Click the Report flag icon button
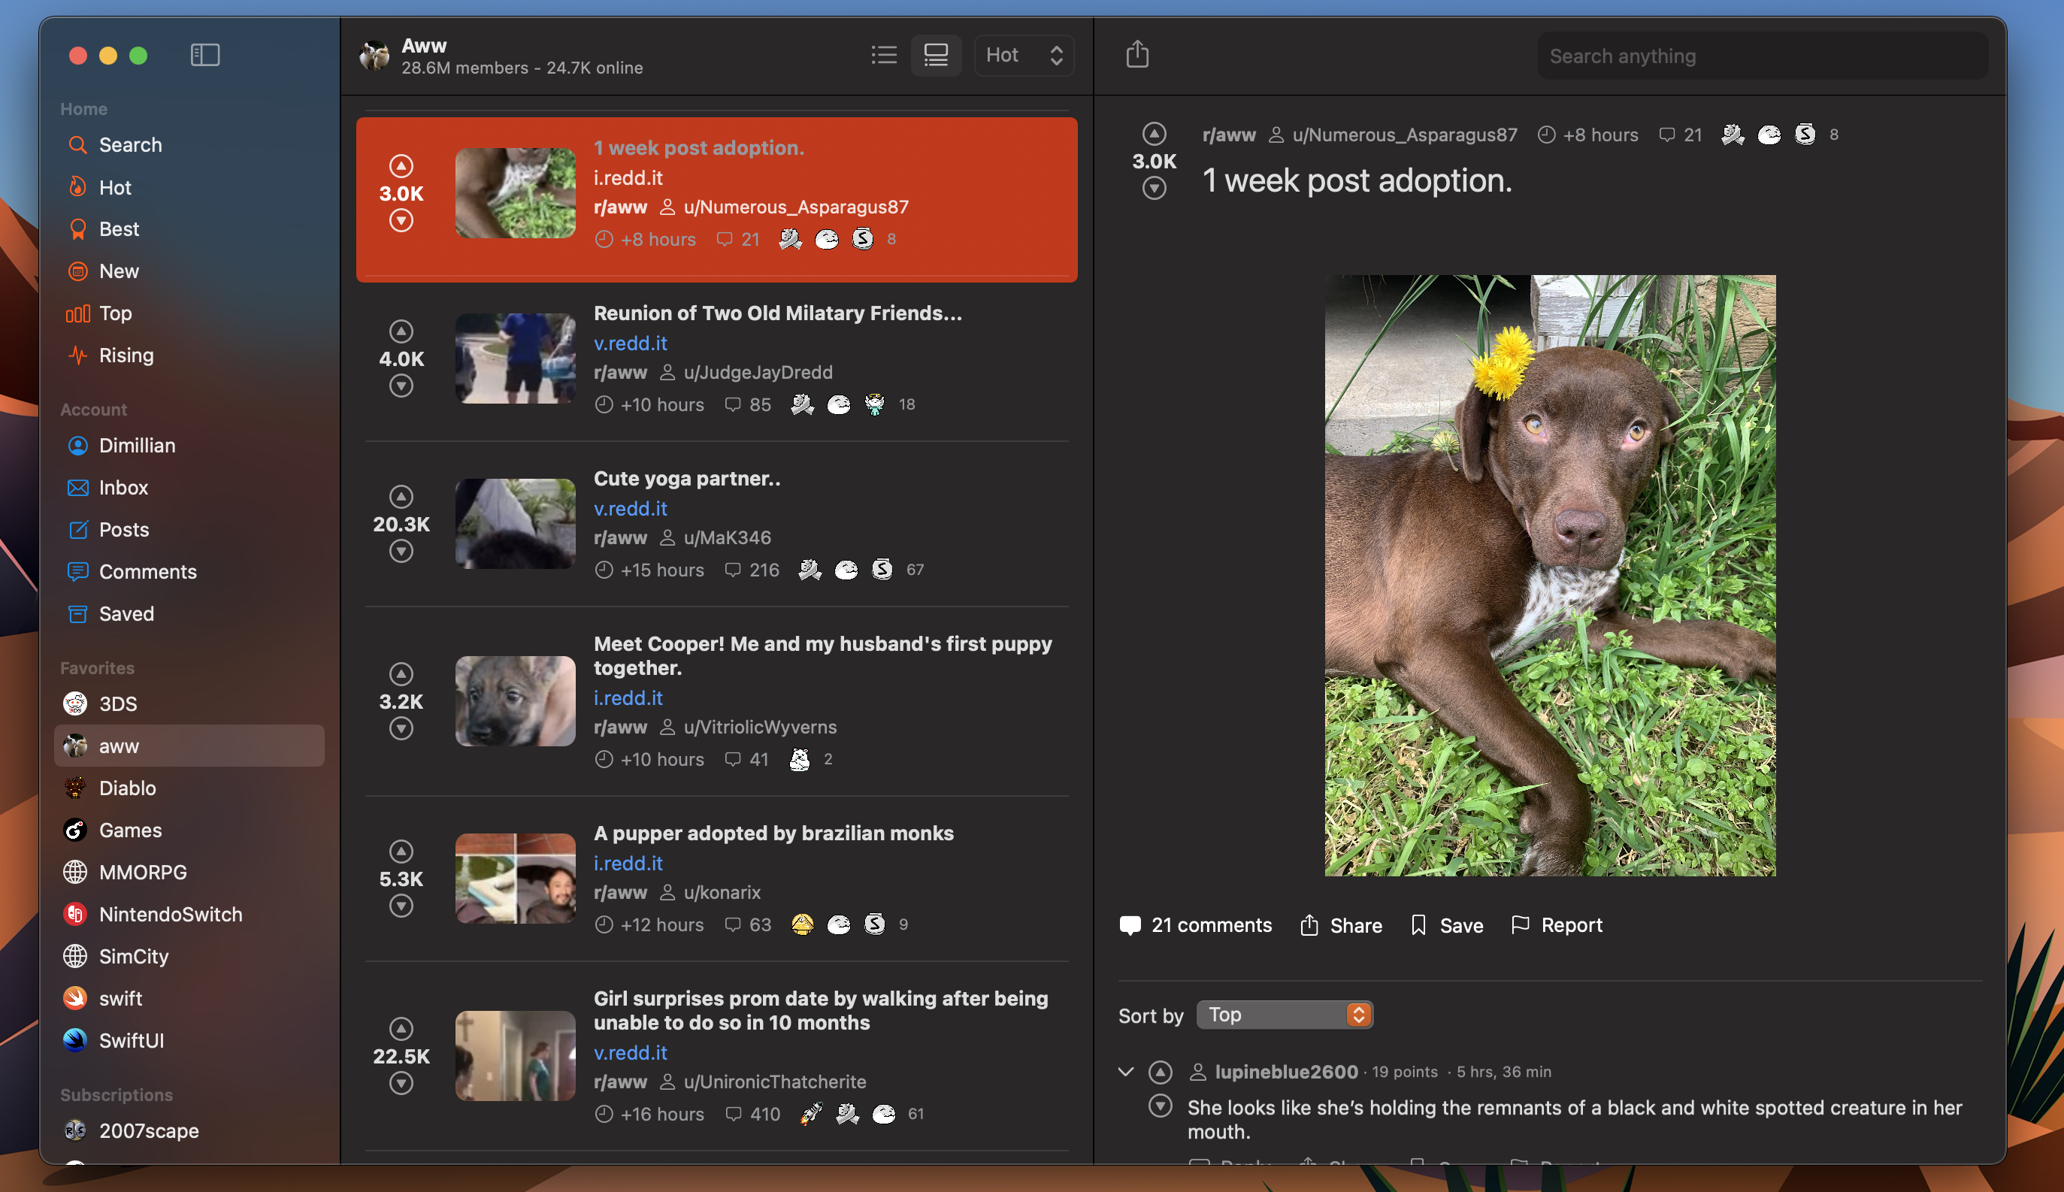The image size is (2064, 1192). pos(1556,925)
